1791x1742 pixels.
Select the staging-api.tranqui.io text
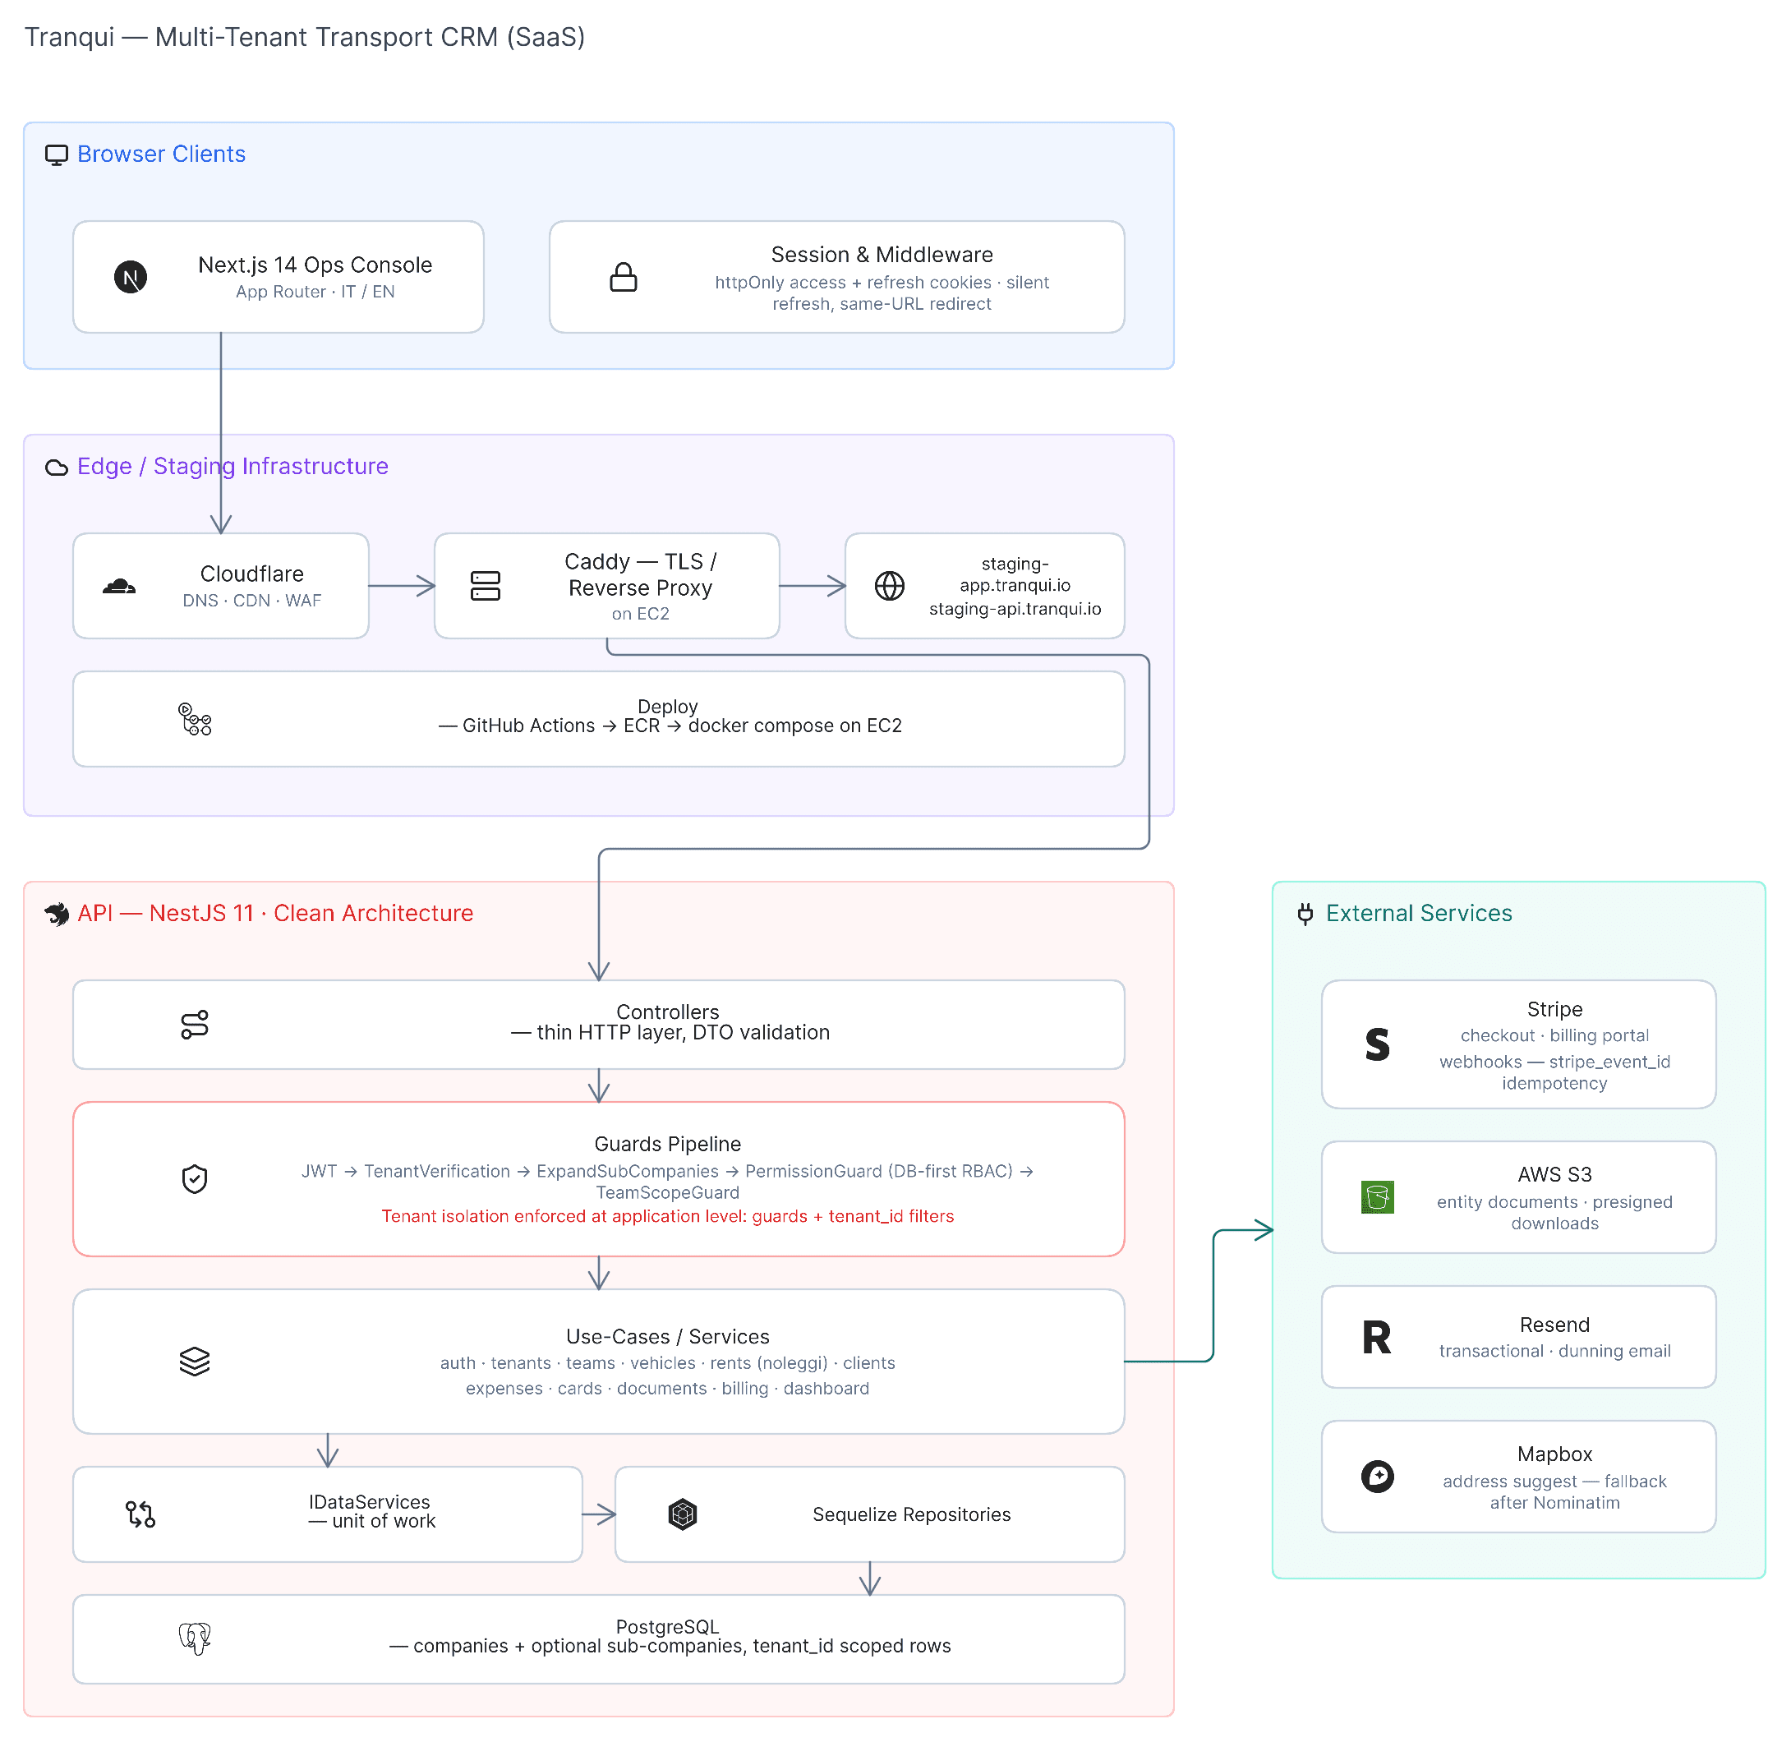pos(1015,610)
